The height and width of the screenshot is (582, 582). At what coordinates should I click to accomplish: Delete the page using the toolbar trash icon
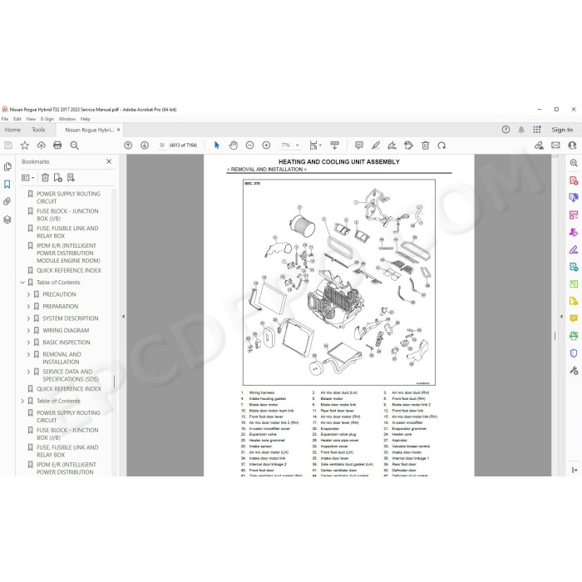pyautogui.click(x=426, y=145)
